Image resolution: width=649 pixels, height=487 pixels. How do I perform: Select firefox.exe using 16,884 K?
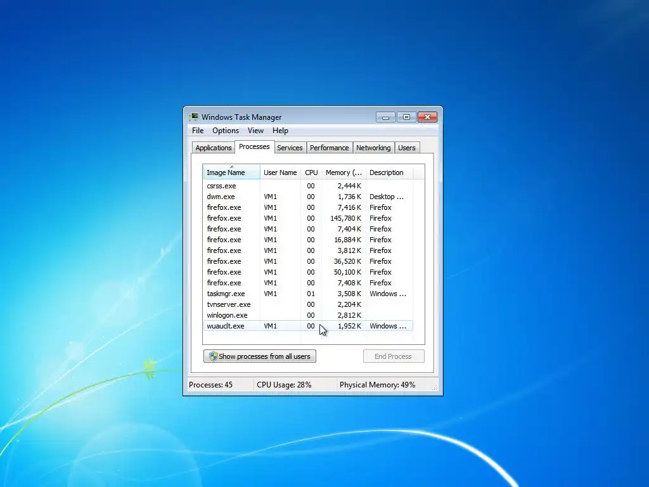308,240
